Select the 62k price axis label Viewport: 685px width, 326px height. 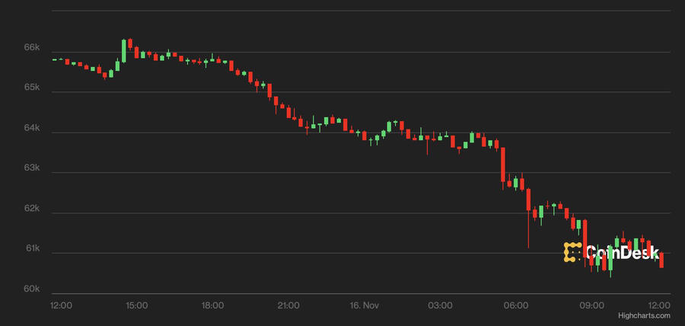(32, 208)
